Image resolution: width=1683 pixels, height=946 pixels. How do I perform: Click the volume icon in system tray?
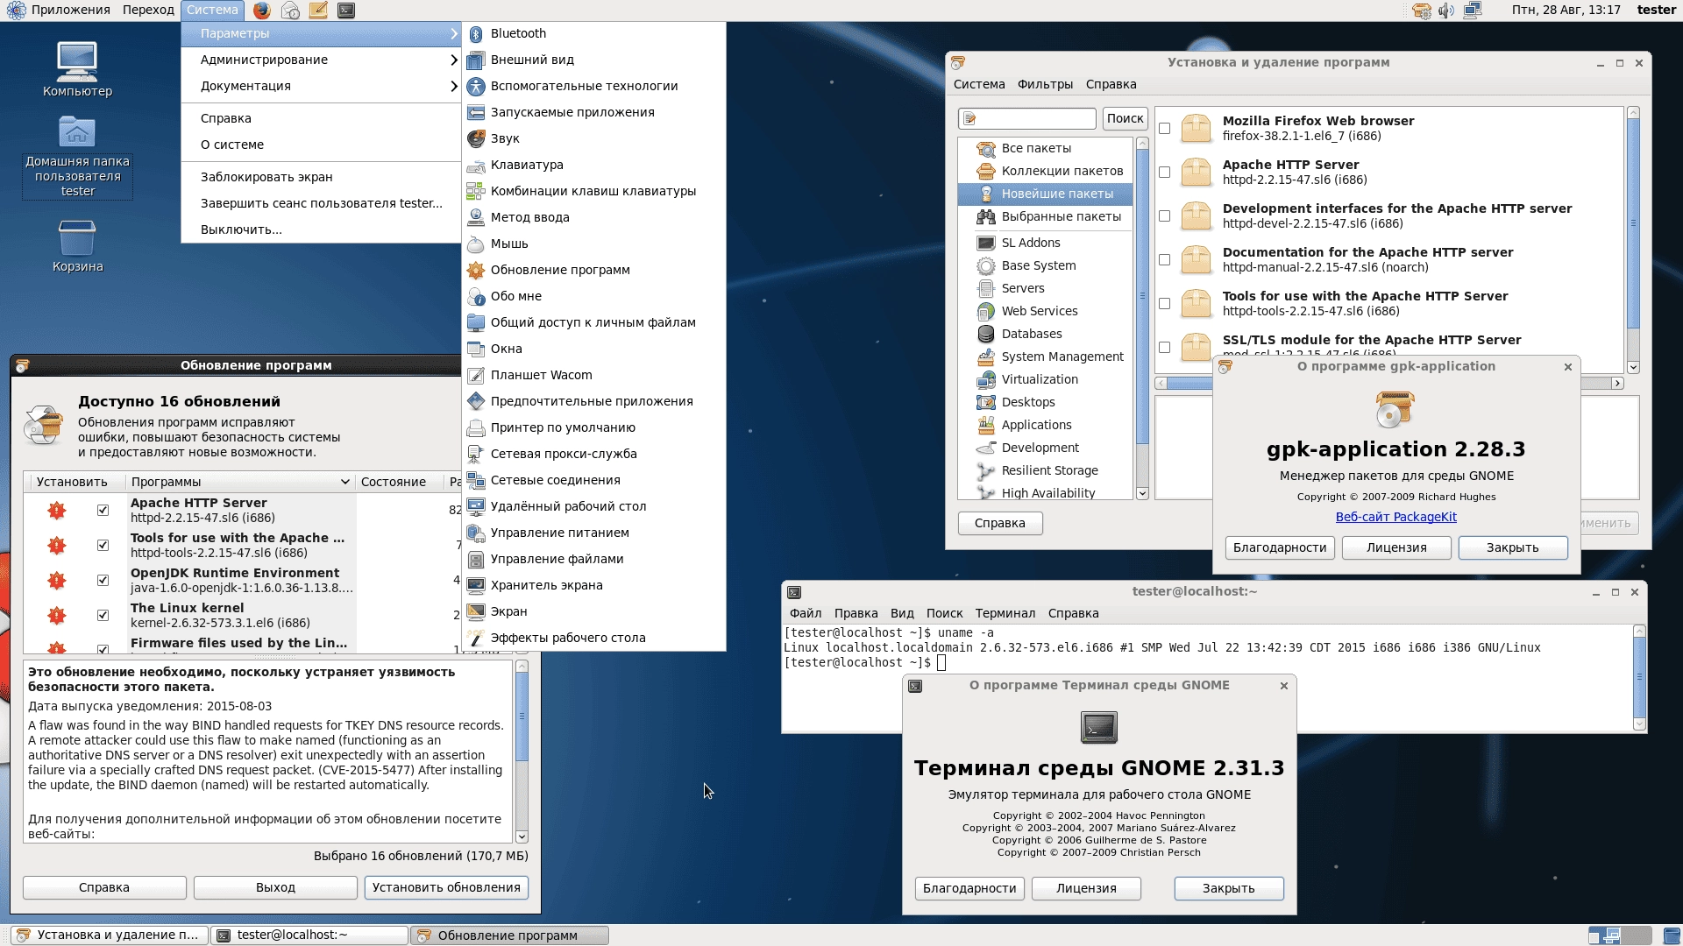1446,11
